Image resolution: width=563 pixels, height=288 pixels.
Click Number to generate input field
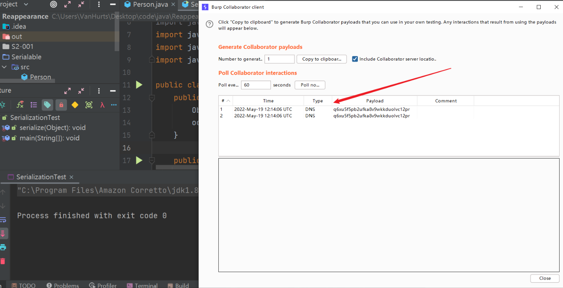(x=279, y=59)
